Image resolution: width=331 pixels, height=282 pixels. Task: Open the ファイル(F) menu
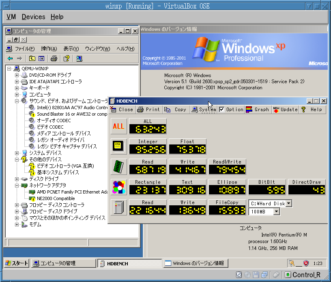click(x=25, y=49)
